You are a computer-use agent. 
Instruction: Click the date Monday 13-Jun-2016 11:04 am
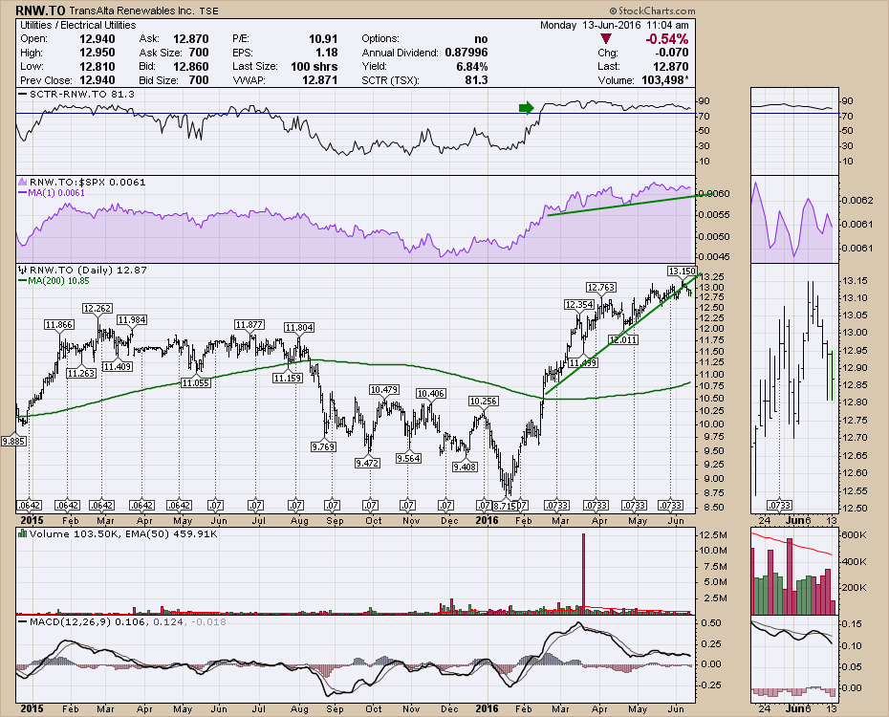click(614, 25)
